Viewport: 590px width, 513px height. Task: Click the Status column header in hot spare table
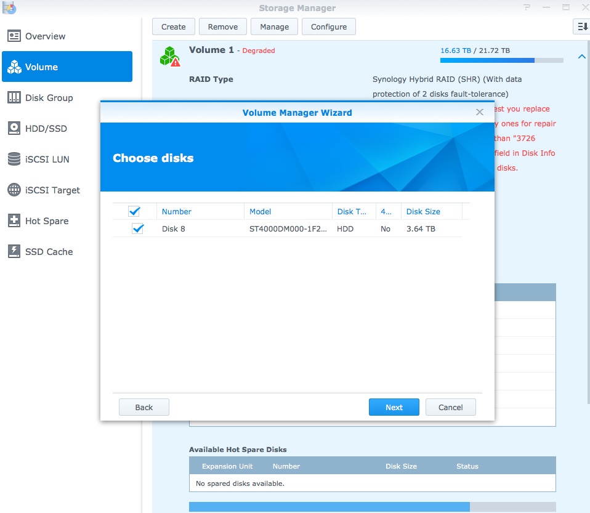coord(467,466)
